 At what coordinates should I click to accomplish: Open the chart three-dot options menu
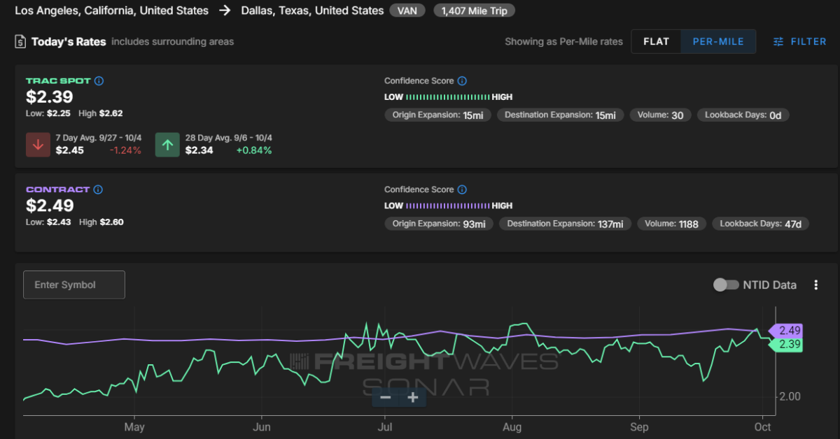coord(815,285)
